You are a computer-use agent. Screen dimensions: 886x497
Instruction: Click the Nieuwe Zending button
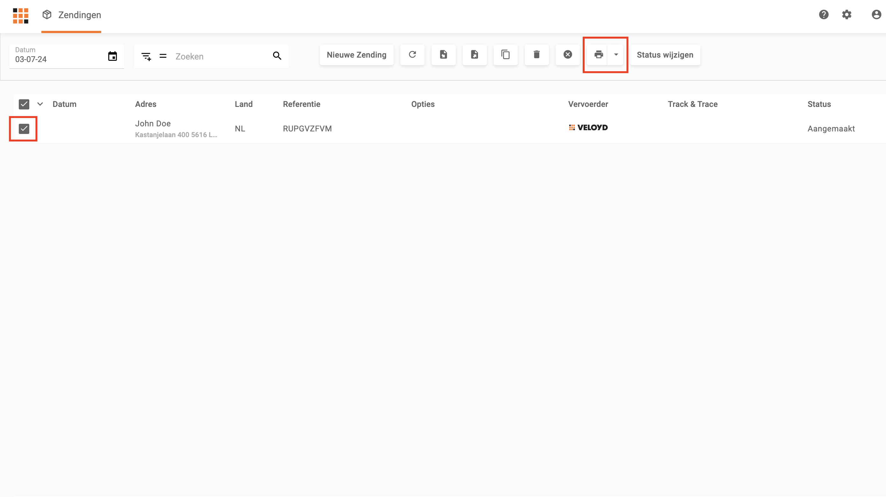(x=356, y=55)
